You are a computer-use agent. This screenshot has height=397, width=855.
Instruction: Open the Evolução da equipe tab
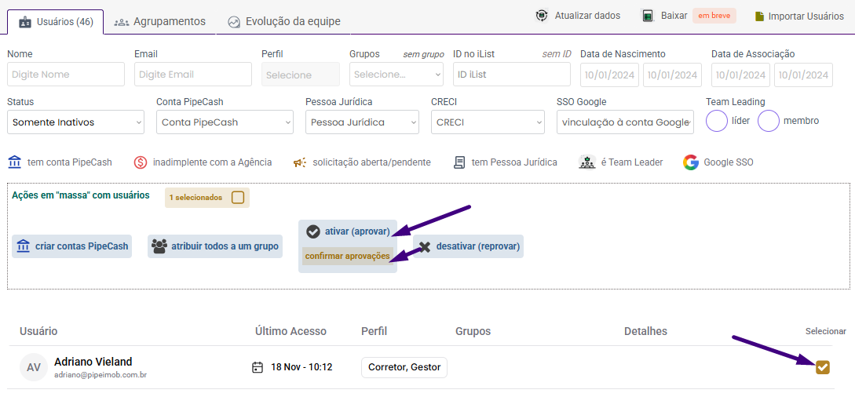pyautogui.click(x=284, y=21)
